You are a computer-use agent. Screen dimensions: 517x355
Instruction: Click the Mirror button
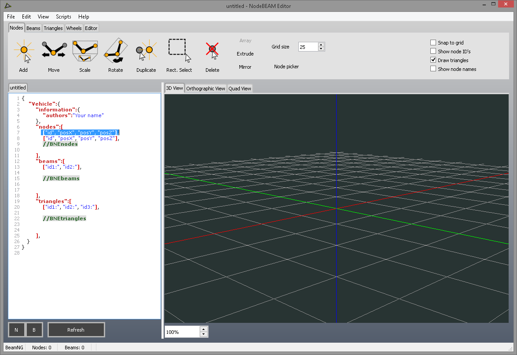pos(245,67)
